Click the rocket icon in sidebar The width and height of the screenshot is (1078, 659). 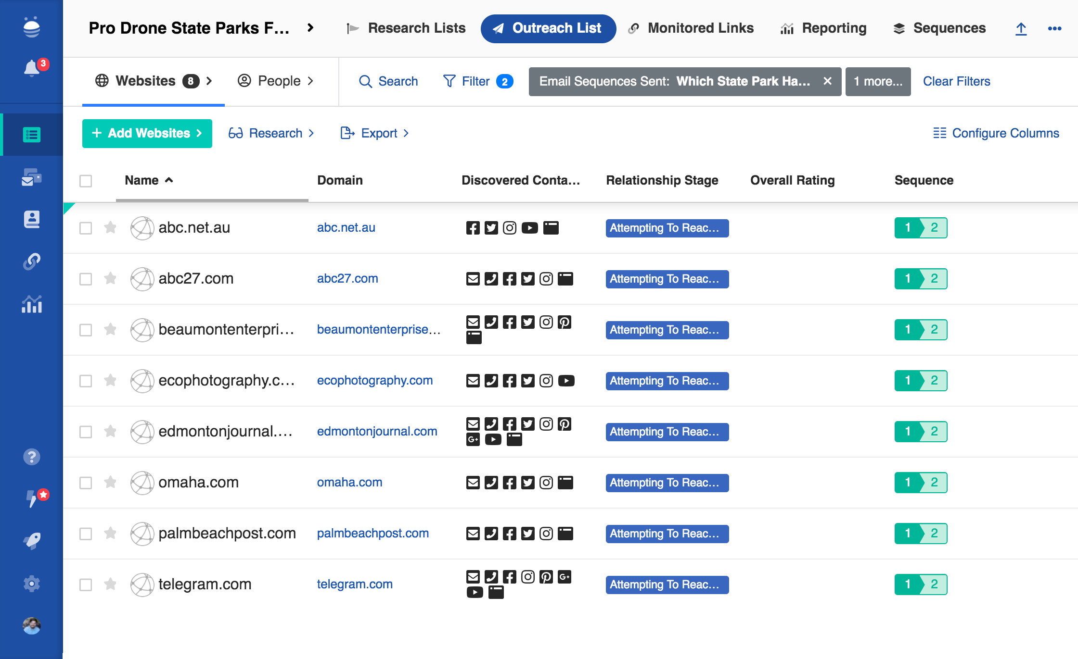[32, 541]
